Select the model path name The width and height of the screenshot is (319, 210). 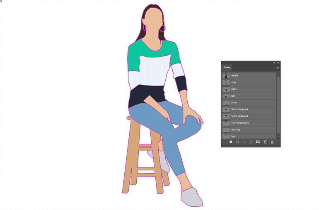234,75
